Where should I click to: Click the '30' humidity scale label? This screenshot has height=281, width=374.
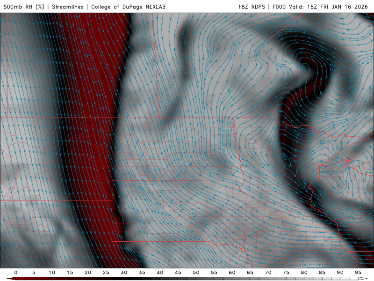point(124,273)
